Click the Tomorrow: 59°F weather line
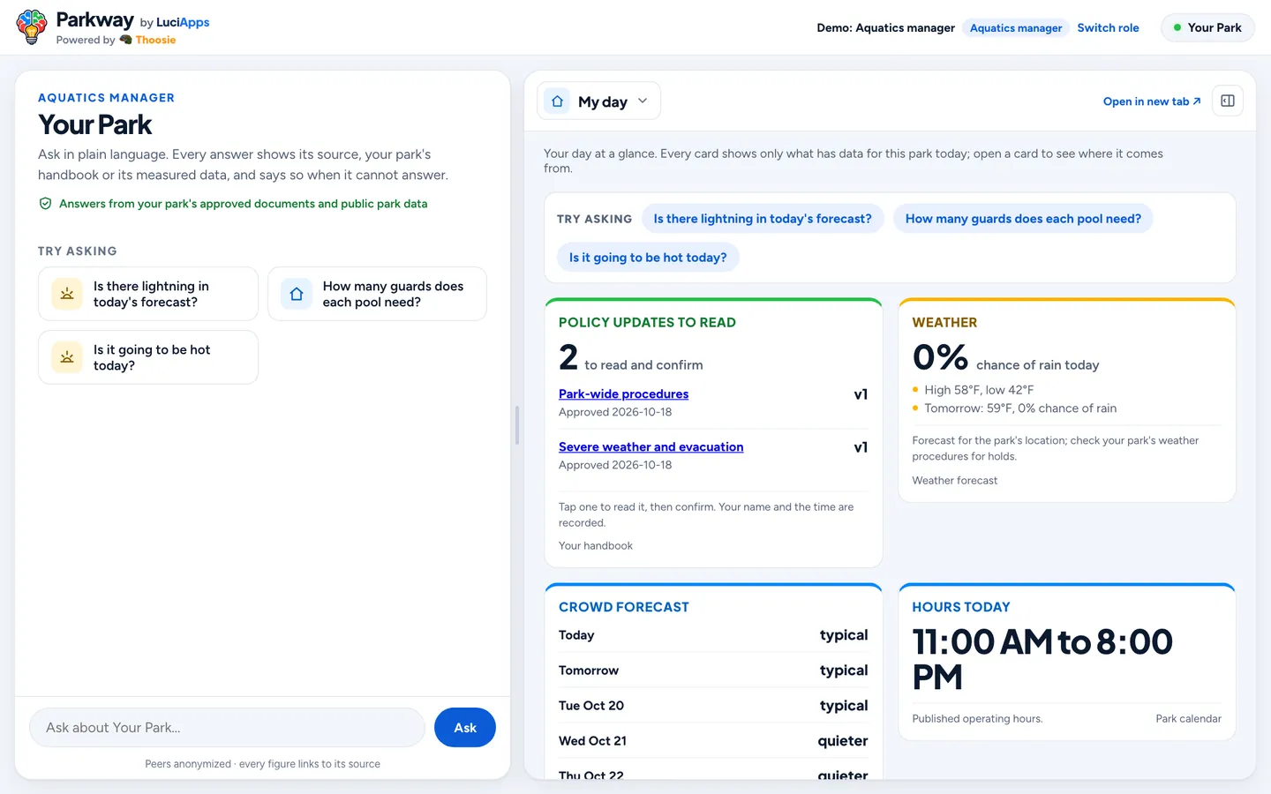 [1020, 408]
